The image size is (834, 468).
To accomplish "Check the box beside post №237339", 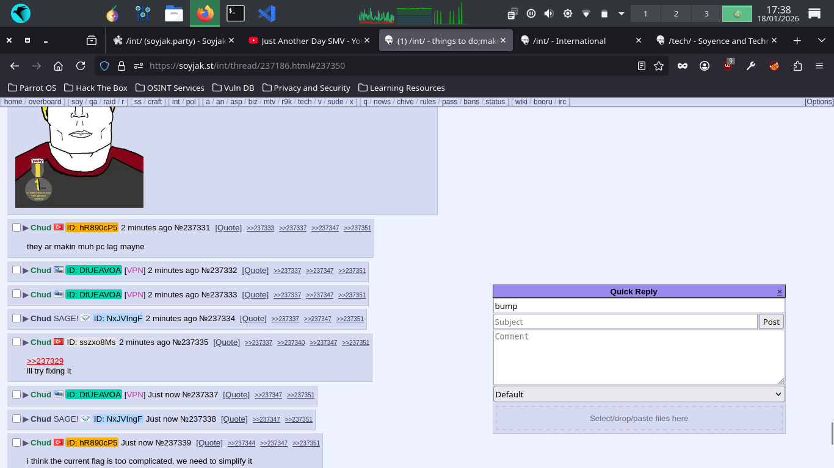I will [x=16, y=442].
